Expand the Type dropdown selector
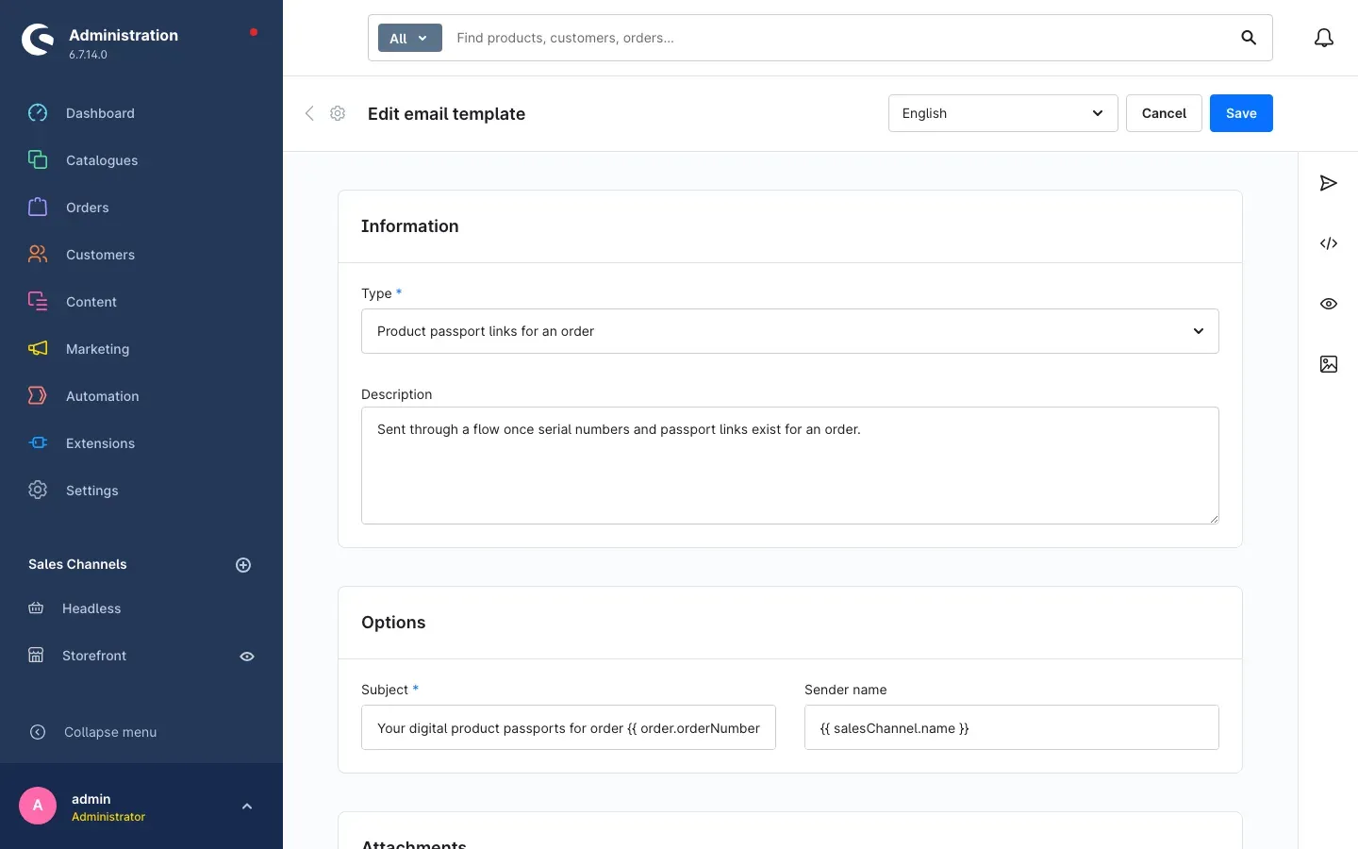Screen dimensions: 1358x849 tap(790, 331)
